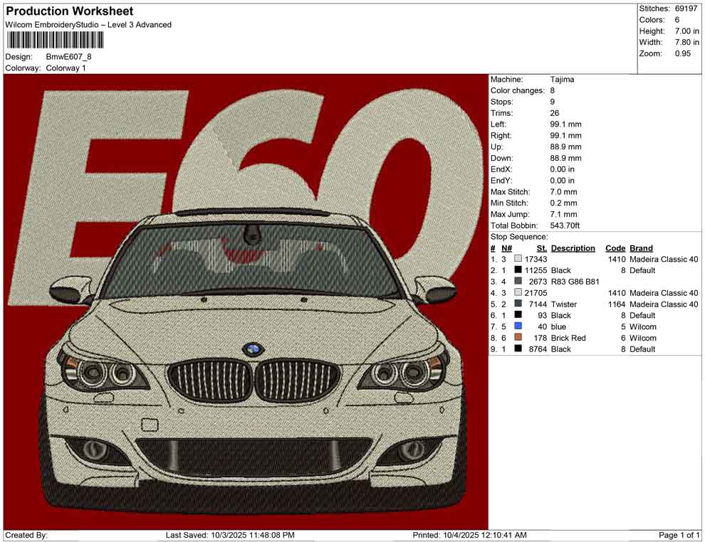
Task: Select stitch count "11255" in stop 2
Action: click(536, 270)
